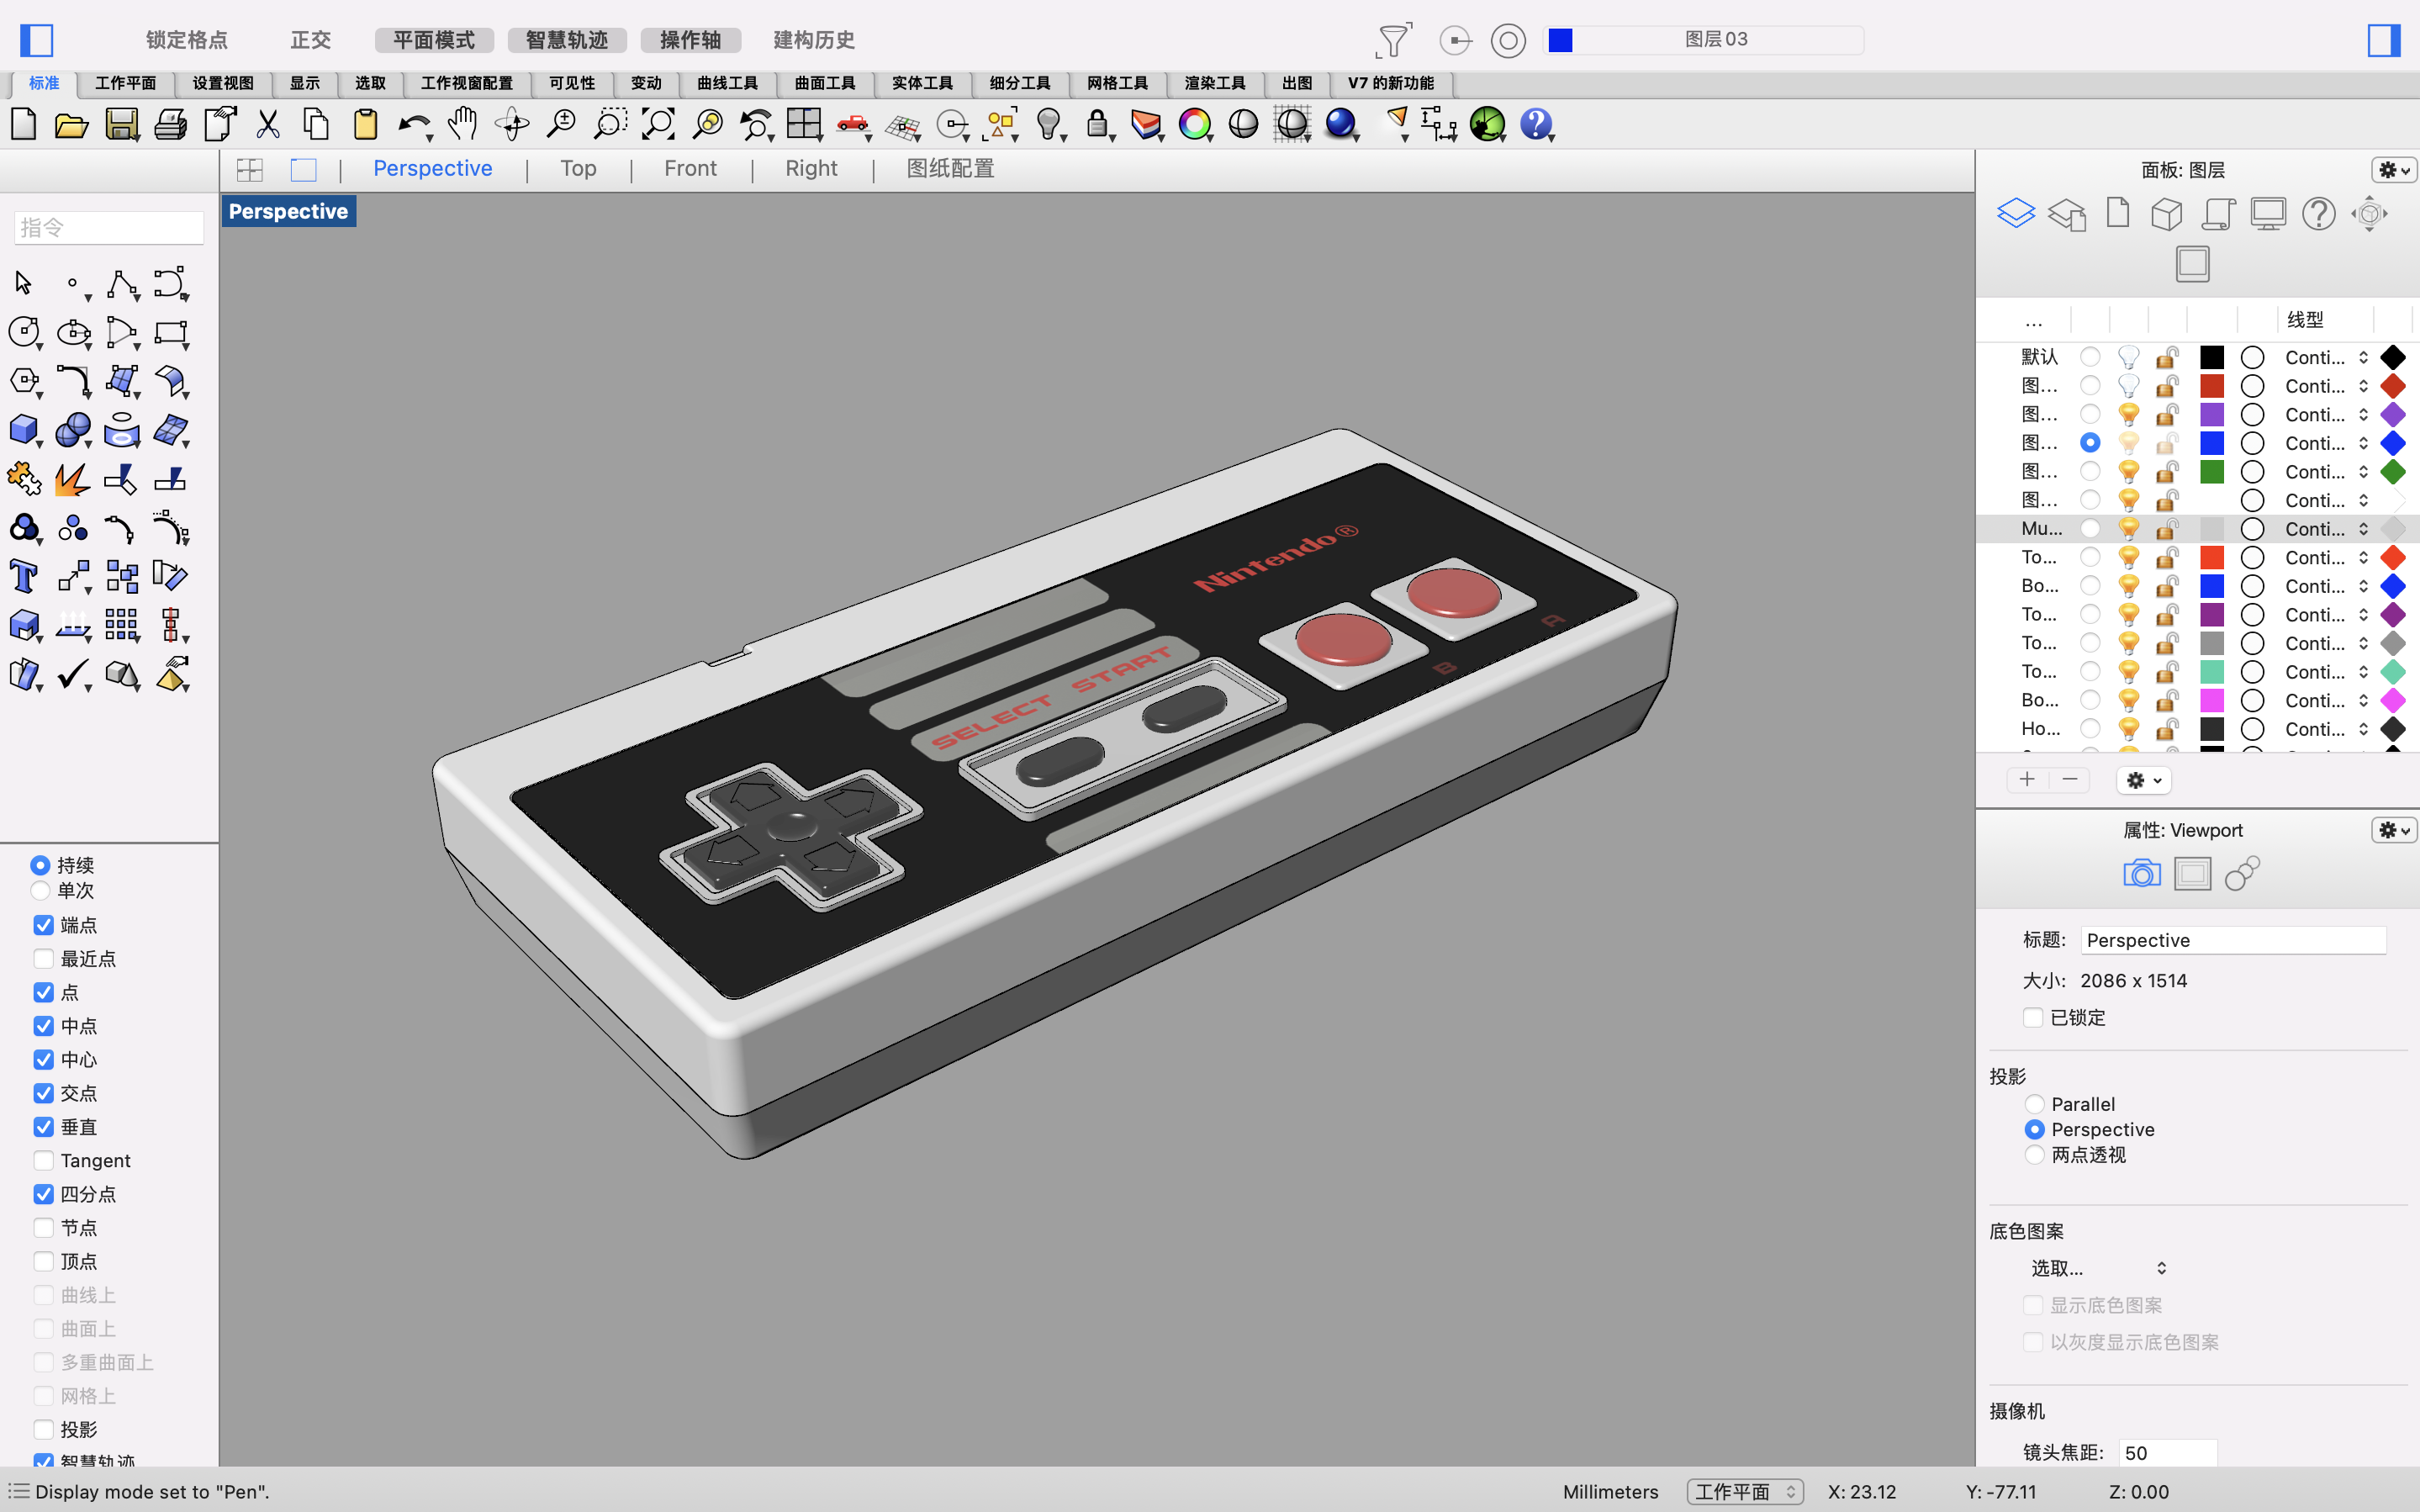Switch to the 渲染工具 toolbar tab
This screenshot has height=1512, width=2420.
(x=1216, y=83)
